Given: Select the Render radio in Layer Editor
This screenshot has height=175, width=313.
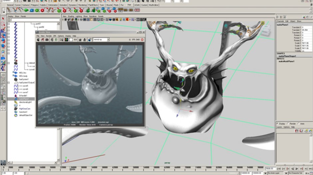Looking at the screenshot, I should [288, 124].
